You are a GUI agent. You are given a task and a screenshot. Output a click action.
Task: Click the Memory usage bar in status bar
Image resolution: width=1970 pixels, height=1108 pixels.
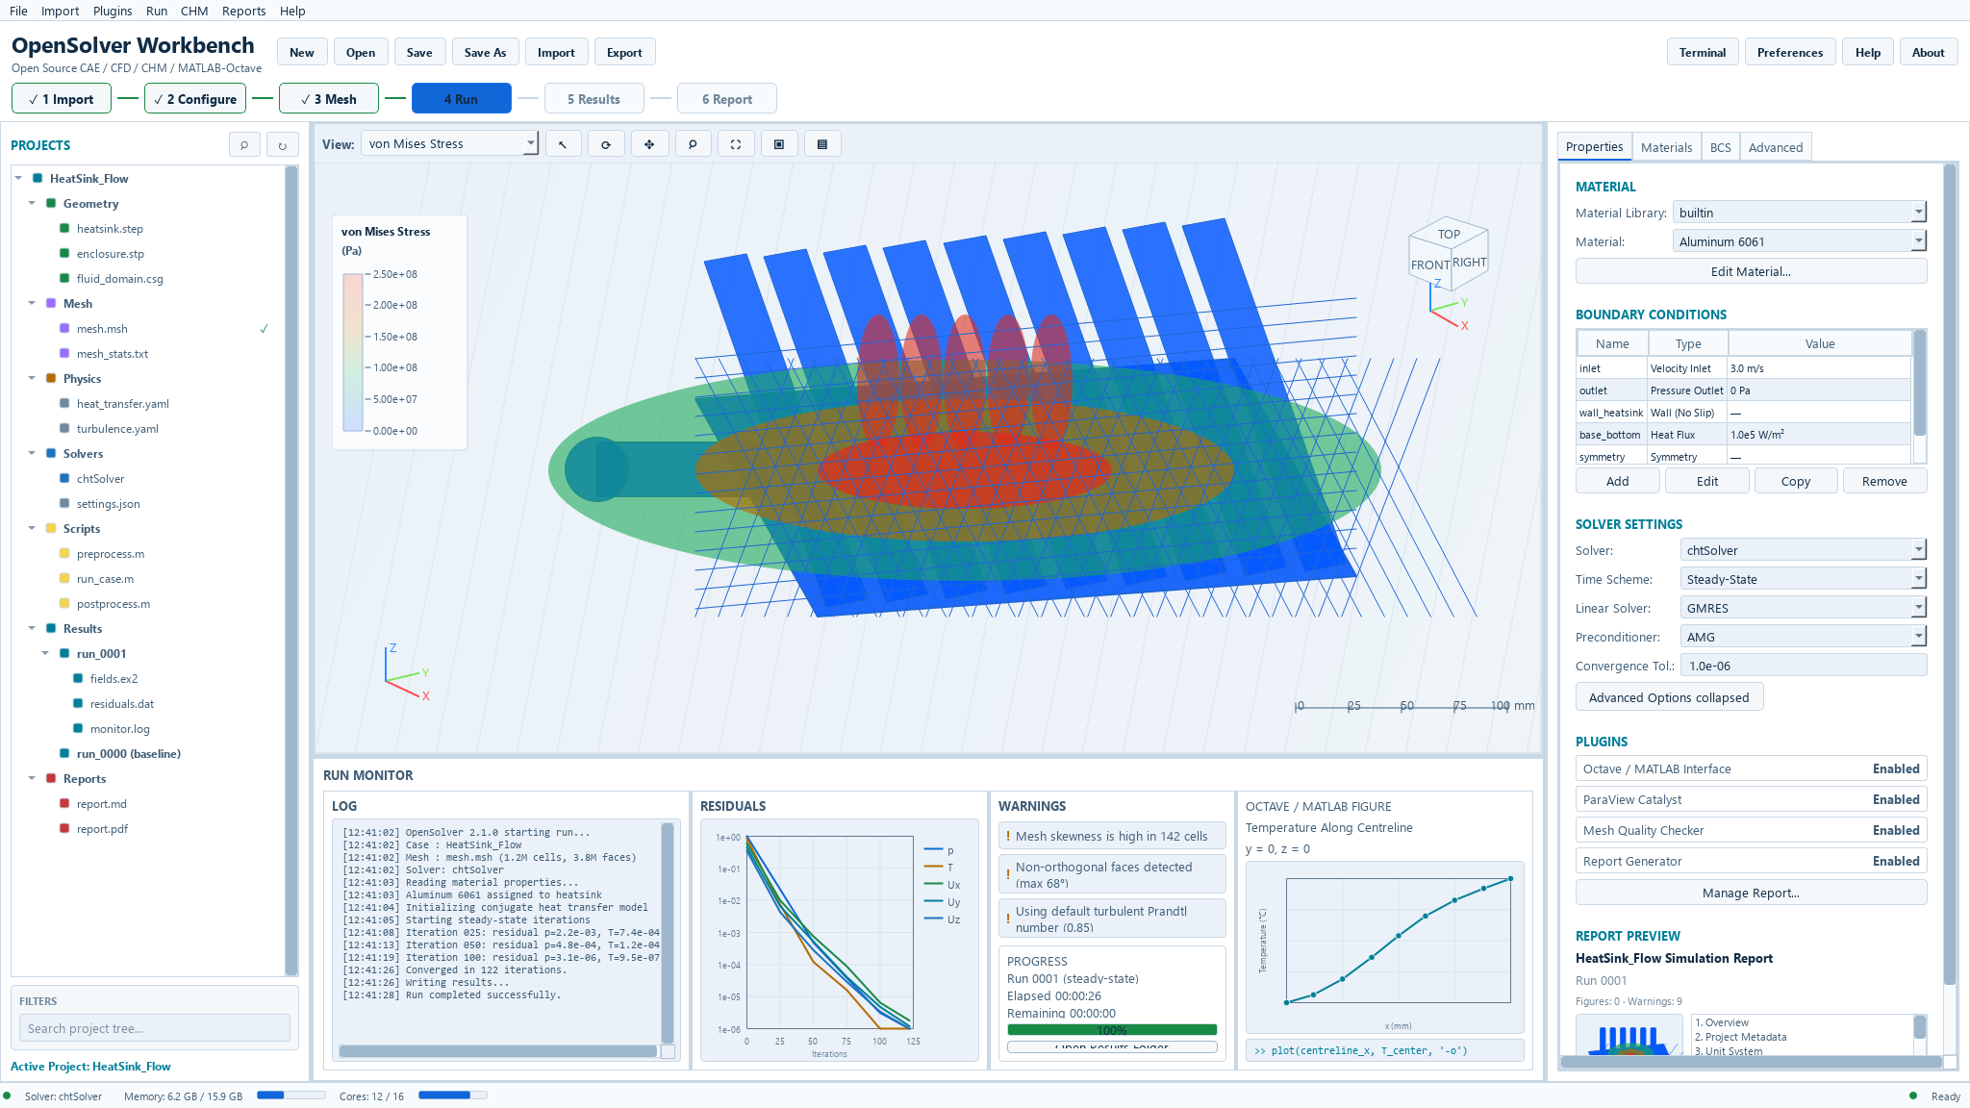click(x=291, y=1095)
